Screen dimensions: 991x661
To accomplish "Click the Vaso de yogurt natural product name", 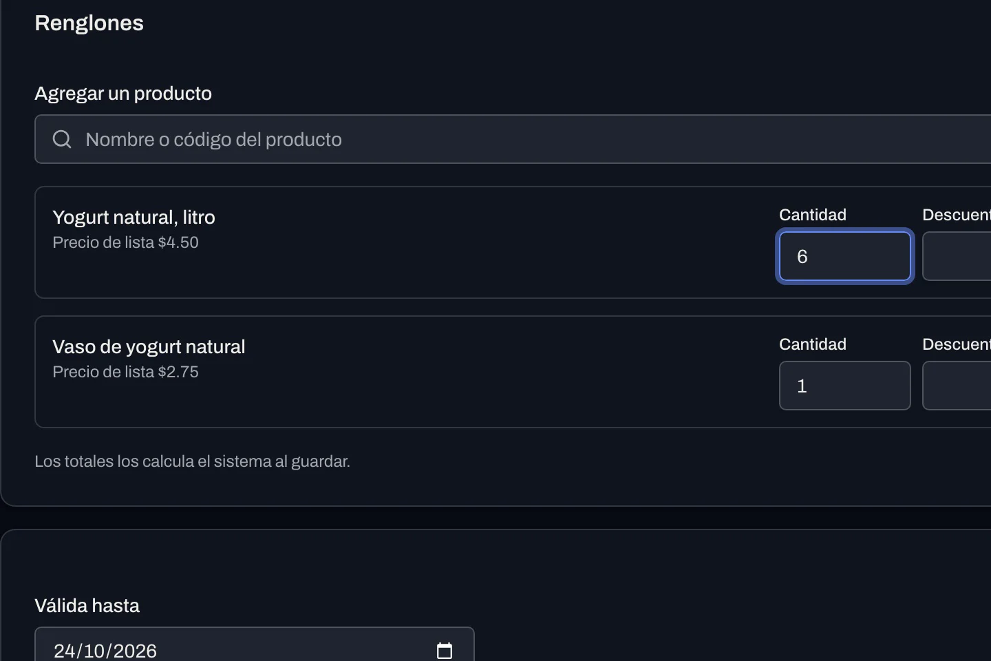I will [149, 346].
